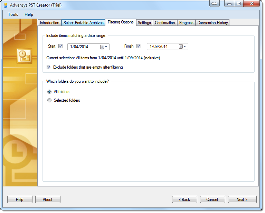Go back with the < Back button
This screenshot has height=213, width=265.
184,200
